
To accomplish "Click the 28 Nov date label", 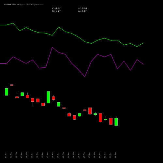I will [x=95, y=155].
